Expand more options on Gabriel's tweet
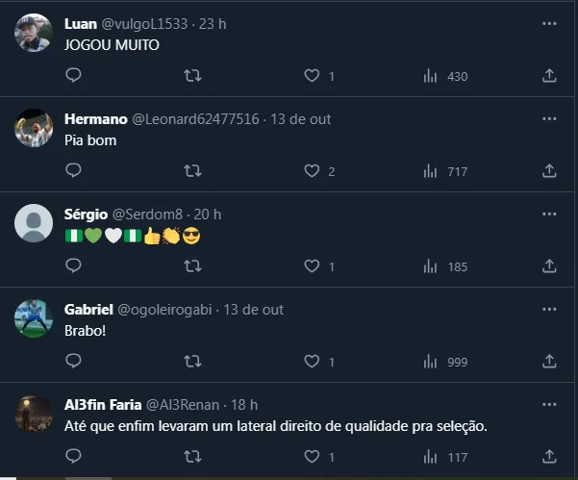The height and width of the screenshot is (480, 578). [x=549, y=309]
